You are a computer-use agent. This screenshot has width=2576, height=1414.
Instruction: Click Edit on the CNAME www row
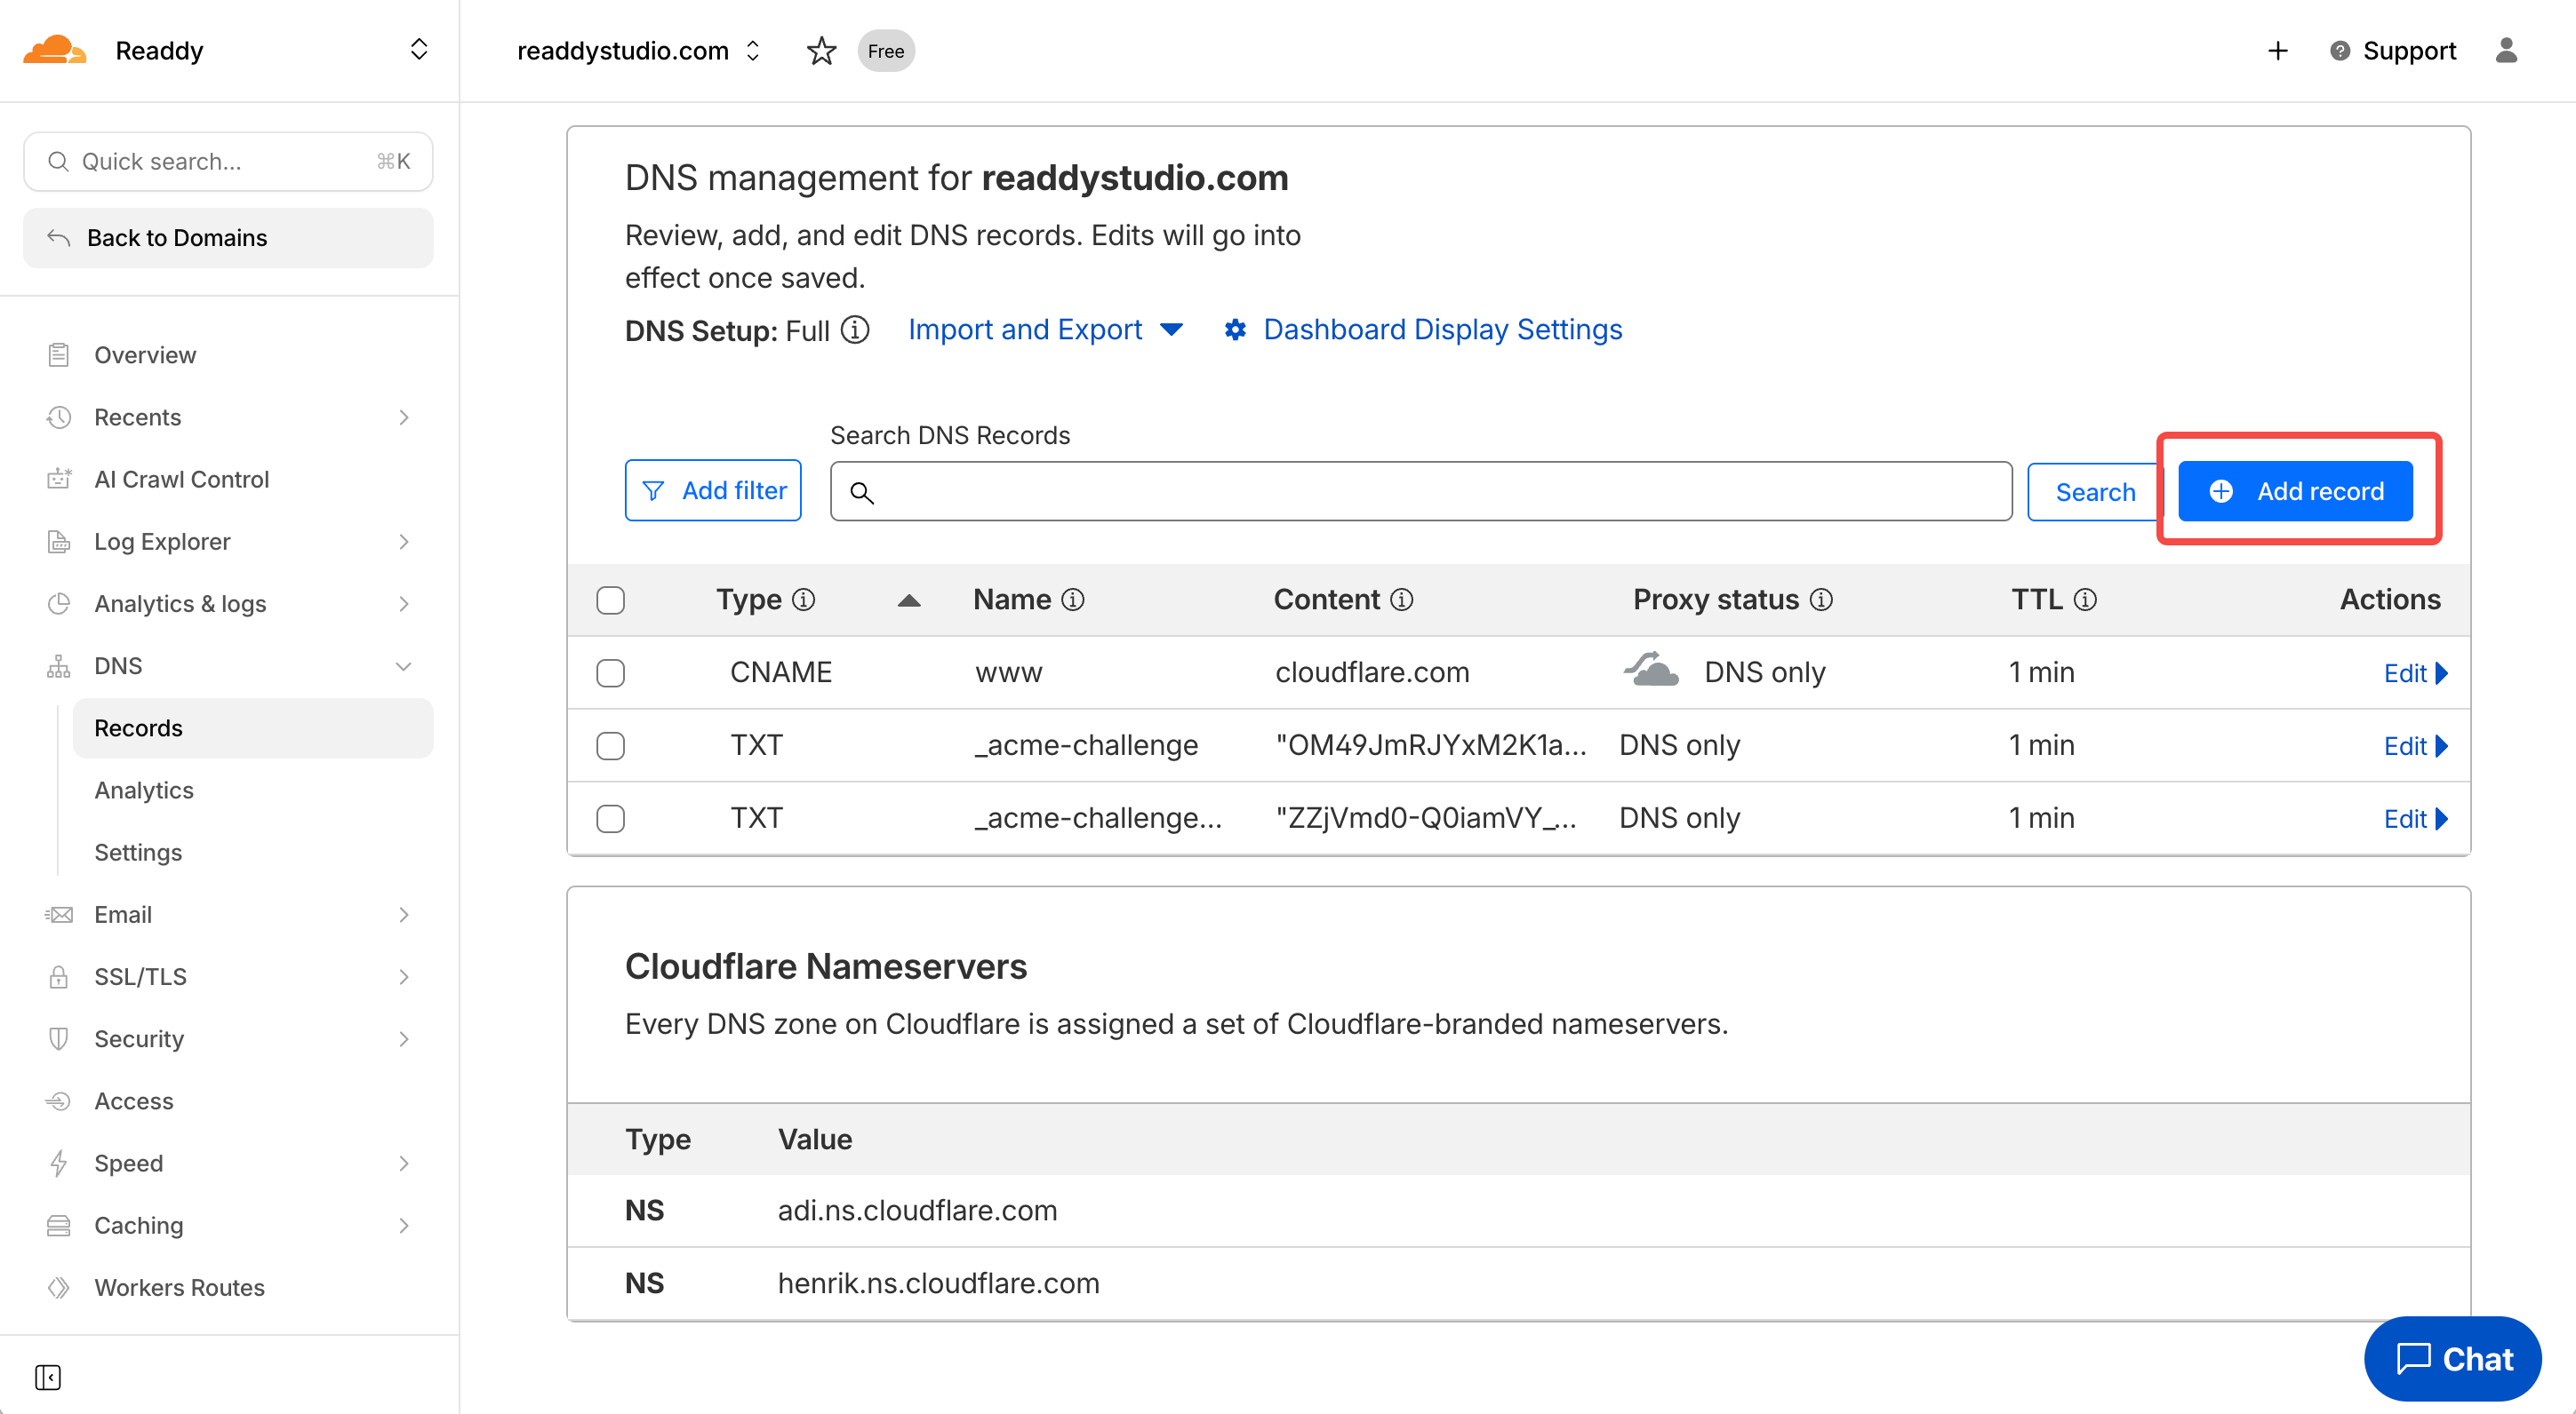(x=2413, y=672)
